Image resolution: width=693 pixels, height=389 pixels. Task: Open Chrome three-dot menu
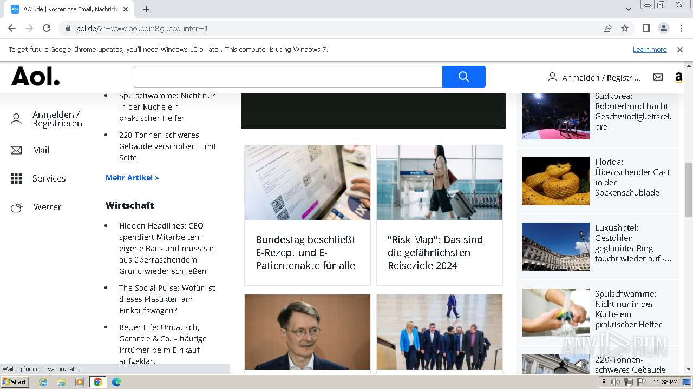pyautogui.click(x=681, y=28)
